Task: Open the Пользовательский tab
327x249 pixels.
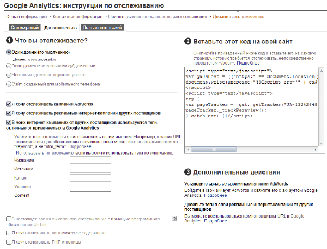Action: click(x=104, y=27)
